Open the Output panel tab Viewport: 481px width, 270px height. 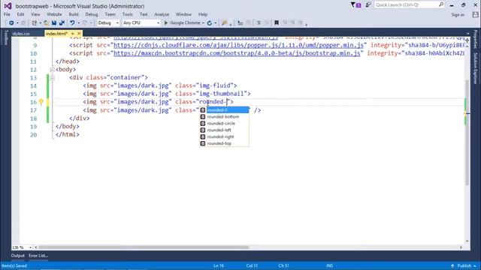point(18,256)
